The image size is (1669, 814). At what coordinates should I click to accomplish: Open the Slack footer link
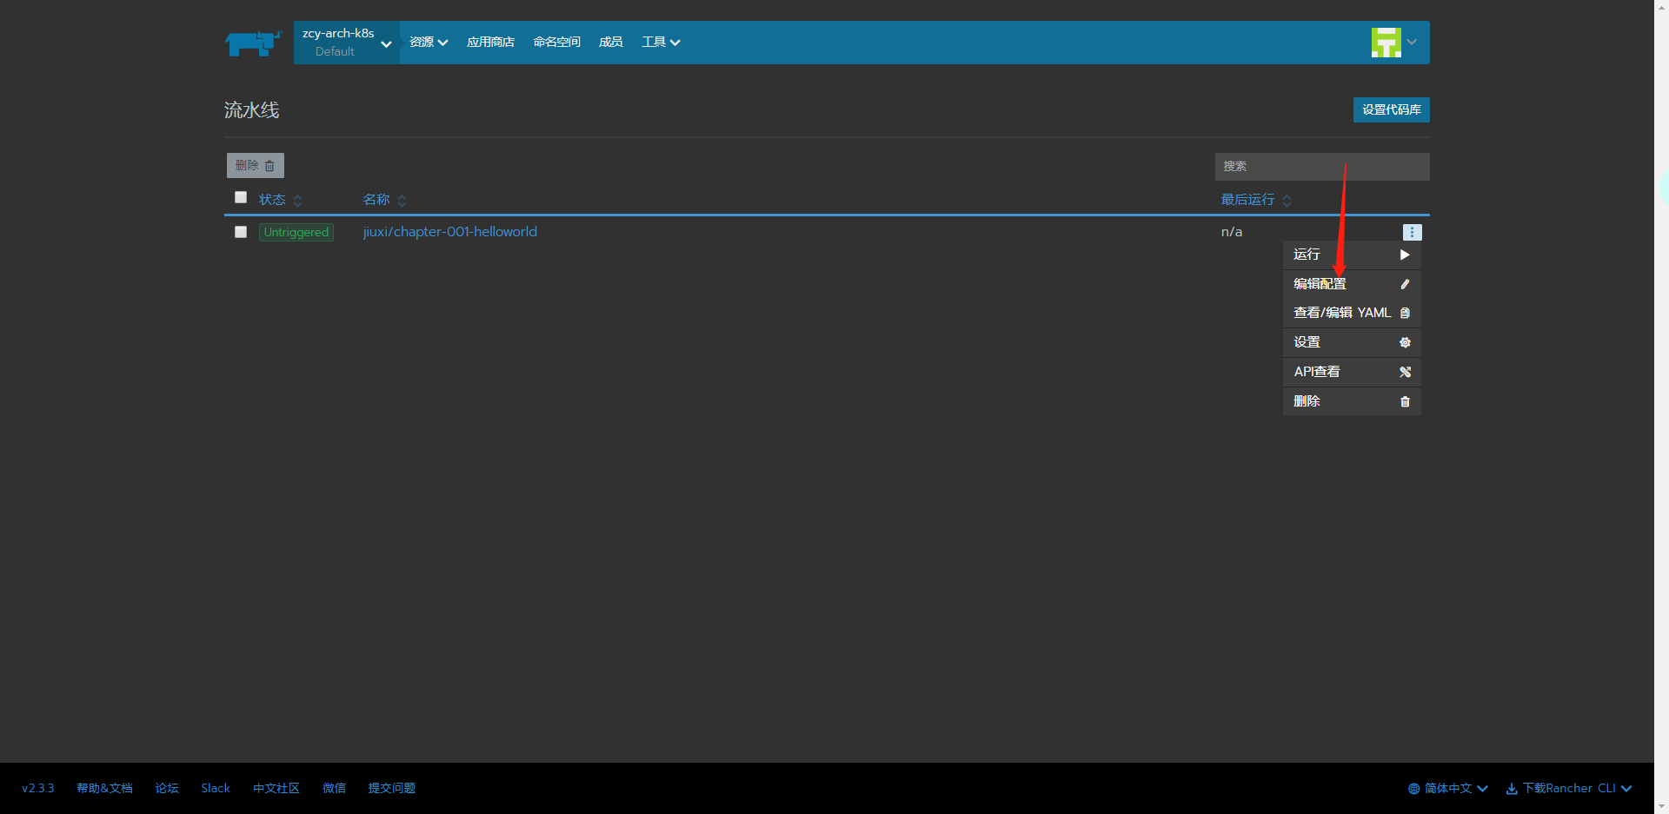216,789
